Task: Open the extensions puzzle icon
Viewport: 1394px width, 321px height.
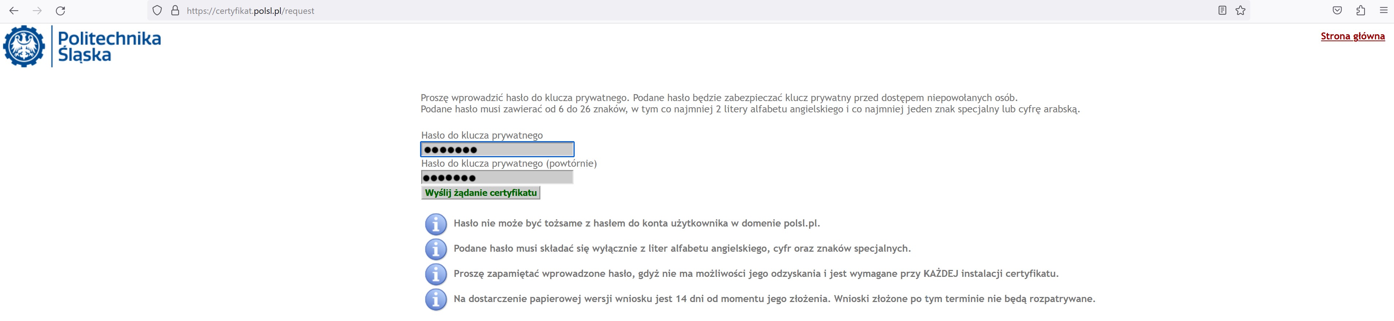Action: point(1360,10)
